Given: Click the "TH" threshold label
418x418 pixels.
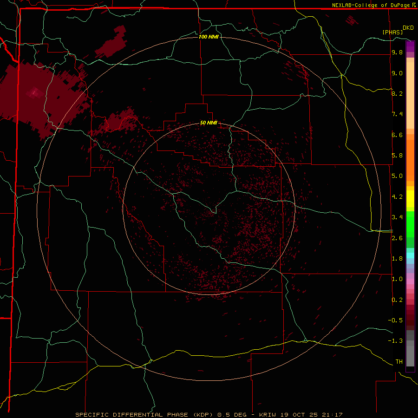Looking at the screenshot, I should point(399,361).
